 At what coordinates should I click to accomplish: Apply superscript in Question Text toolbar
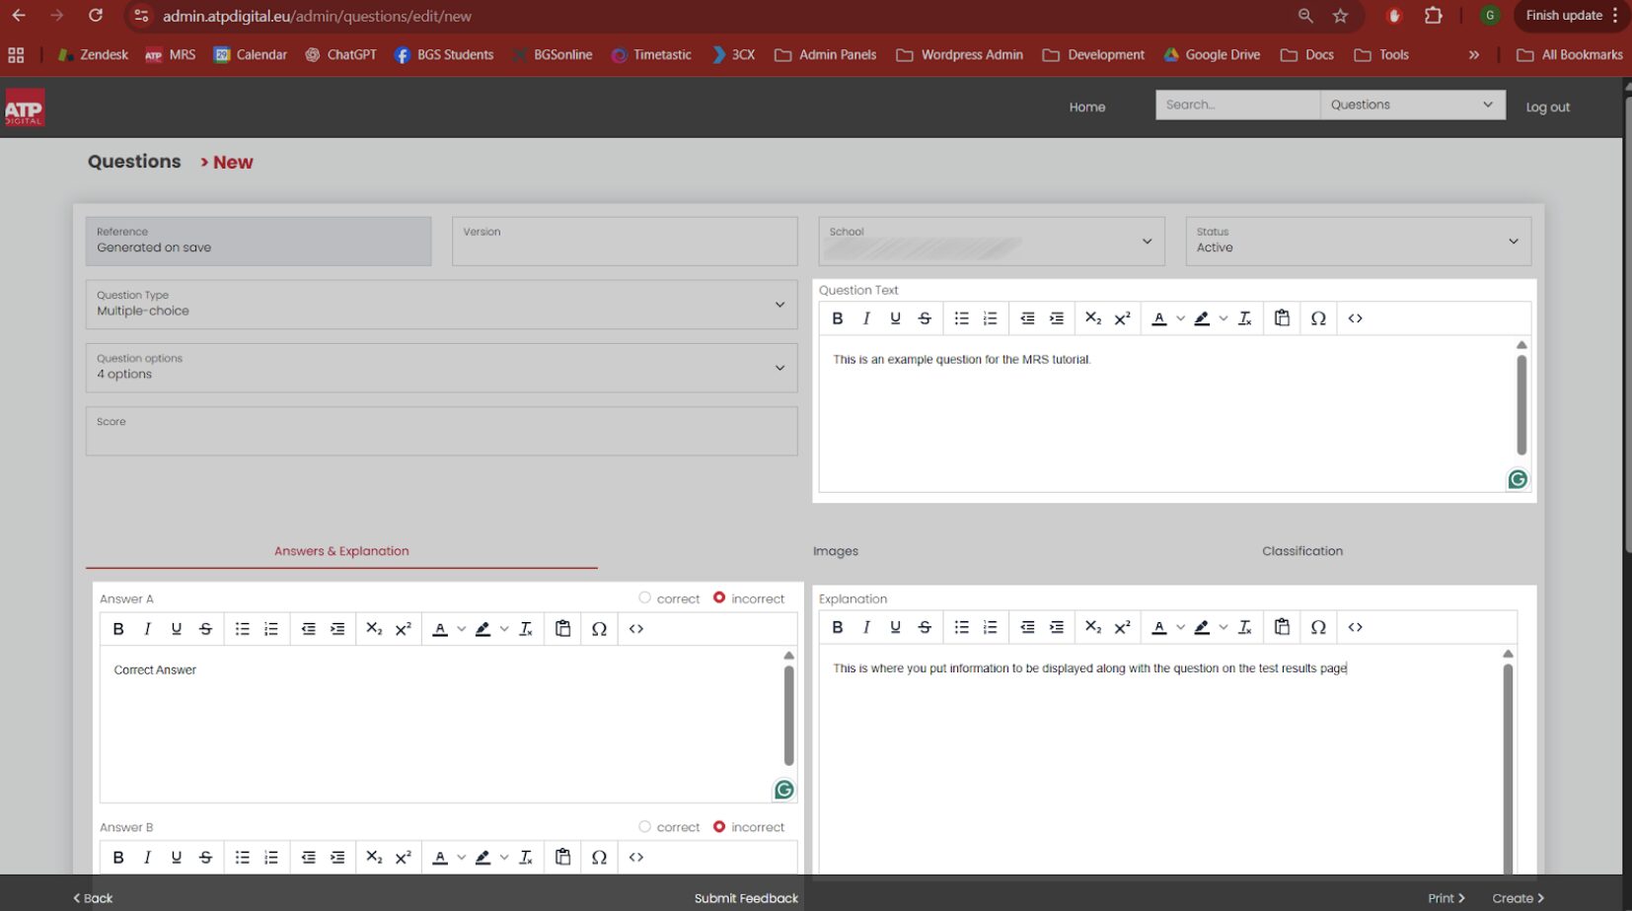pos(1122,318)
